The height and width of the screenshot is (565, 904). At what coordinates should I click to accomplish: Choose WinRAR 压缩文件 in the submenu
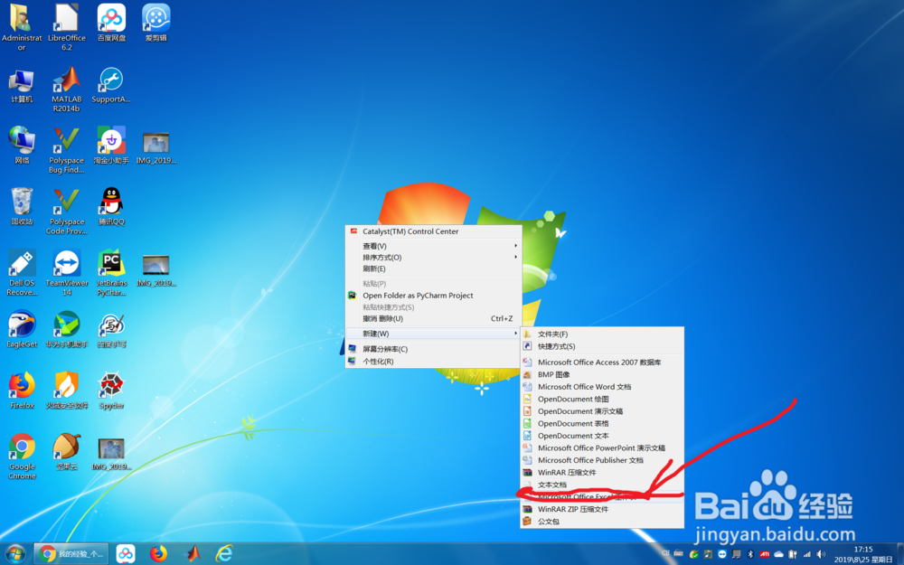pyautogui.click(x=602, y=472)
